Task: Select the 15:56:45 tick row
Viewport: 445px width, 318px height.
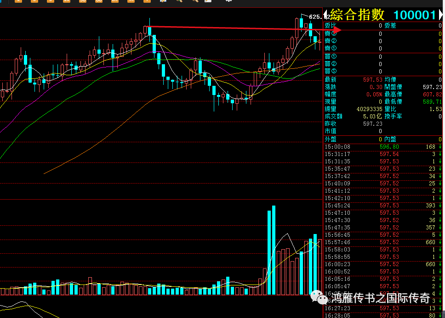Action: [x=383, y=235]
